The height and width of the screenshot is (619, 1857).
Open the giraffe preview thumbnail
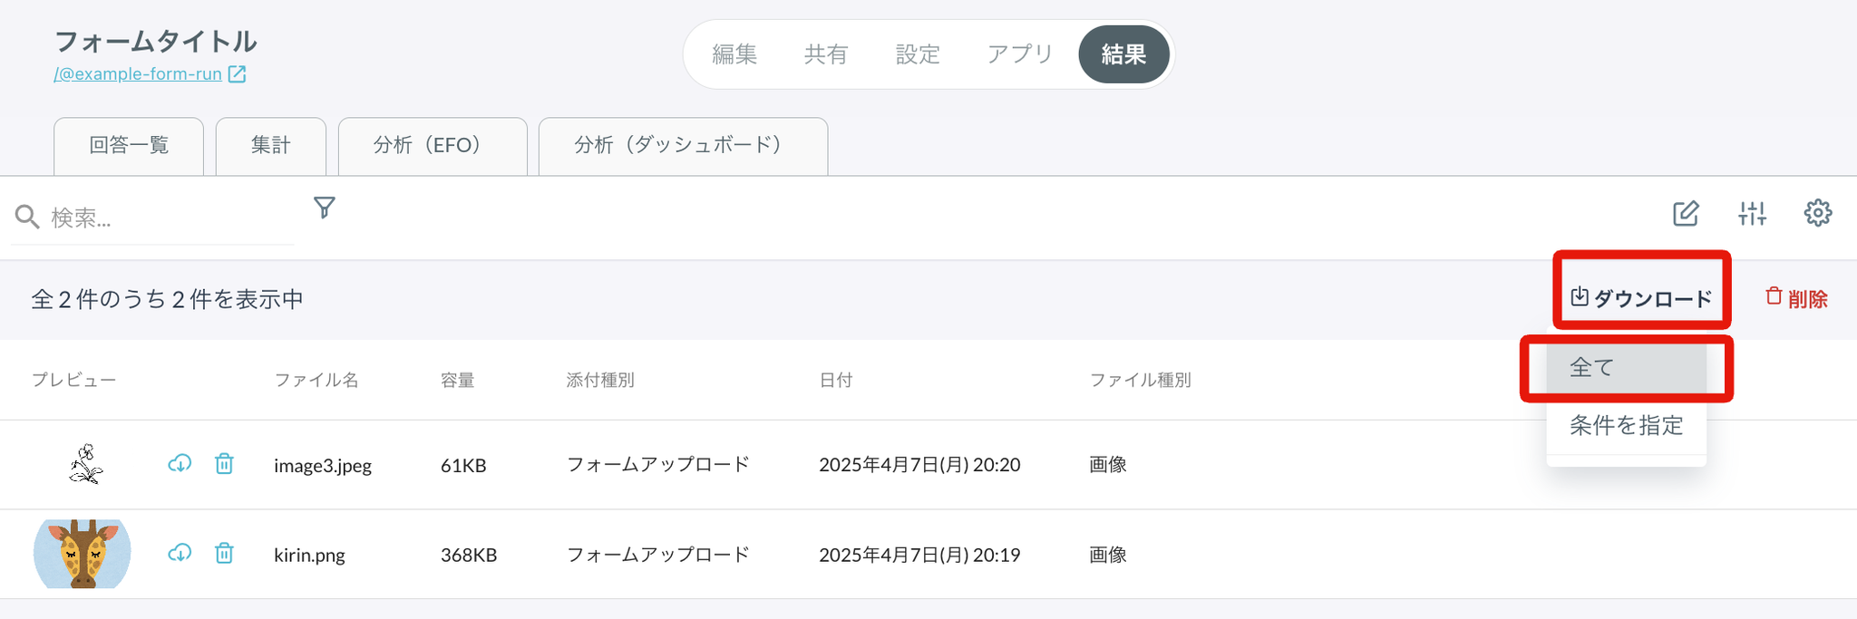tap(83, 554)
